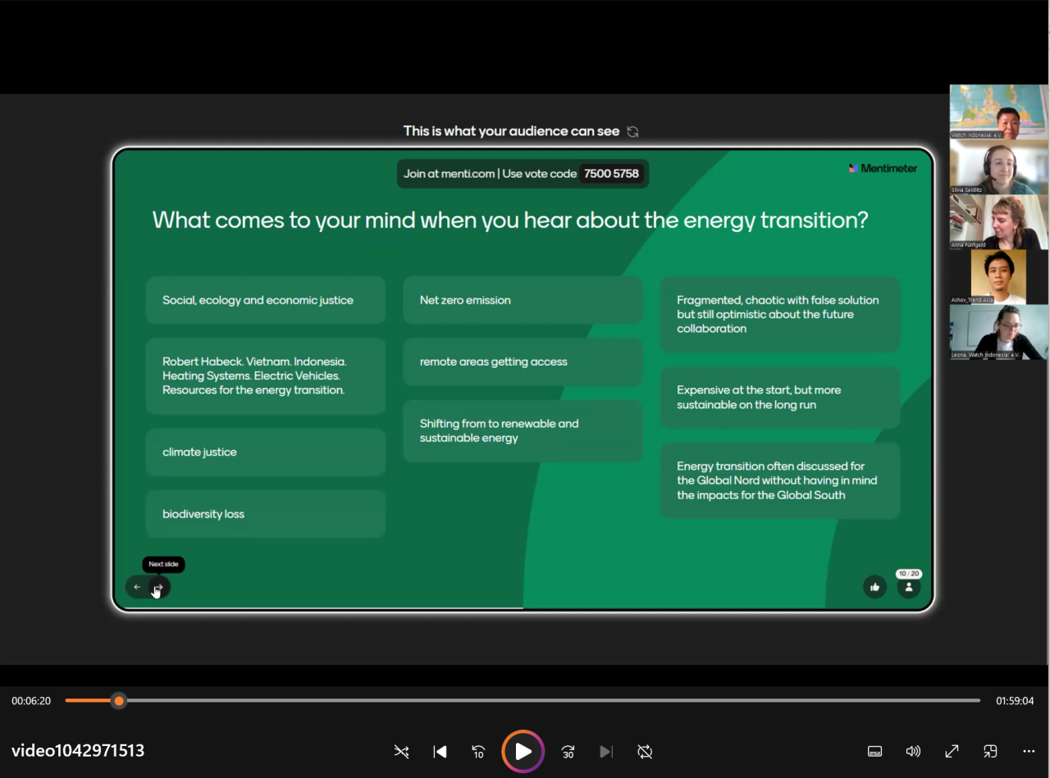Toggle subtitles and captions
Viewport: 1050px width, 778px height.
click(x=874, y=752)
